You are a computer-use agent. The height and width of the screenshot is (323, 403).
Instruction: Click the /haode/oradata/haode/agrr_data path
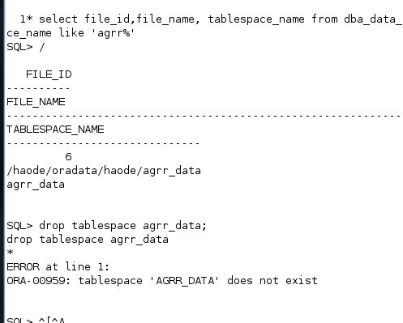pos(104,171)
